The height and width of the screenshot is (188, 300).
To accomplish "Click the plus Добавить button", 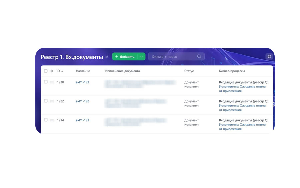I will tap(125, 56).
